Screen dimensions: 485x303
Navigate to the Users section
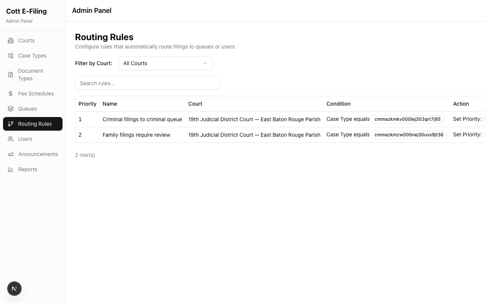[x=25, y=139]
